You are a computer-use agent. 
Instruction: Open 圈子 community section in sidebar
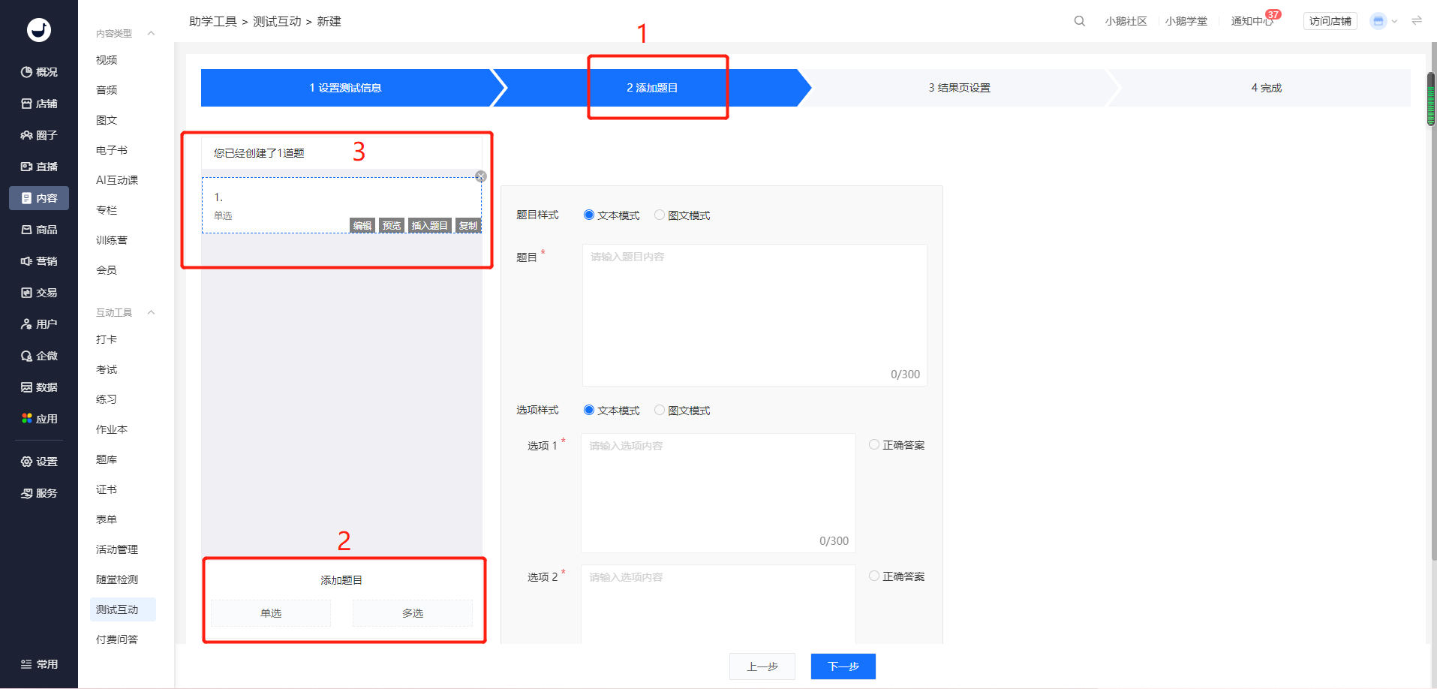click(39, 135)
